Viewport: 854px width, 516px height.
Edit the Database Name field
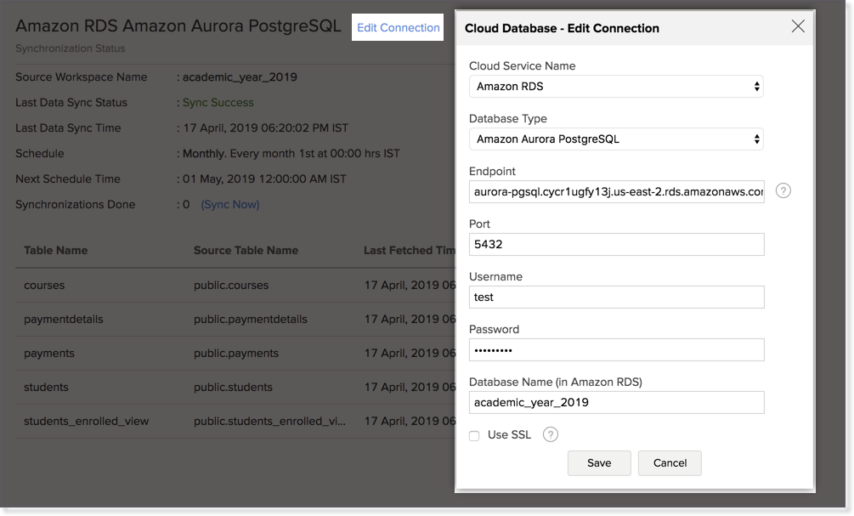pos(616,403)
